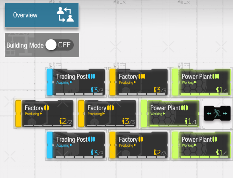
Task: Click Producing status on middle-row 2/2 Factory
Action: coord(34,114)
